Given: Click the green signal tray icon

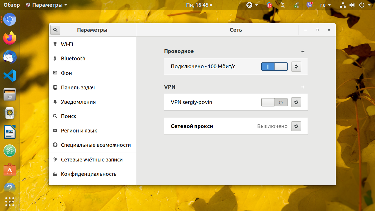Looking at the screenshot, I should [296, 5].
